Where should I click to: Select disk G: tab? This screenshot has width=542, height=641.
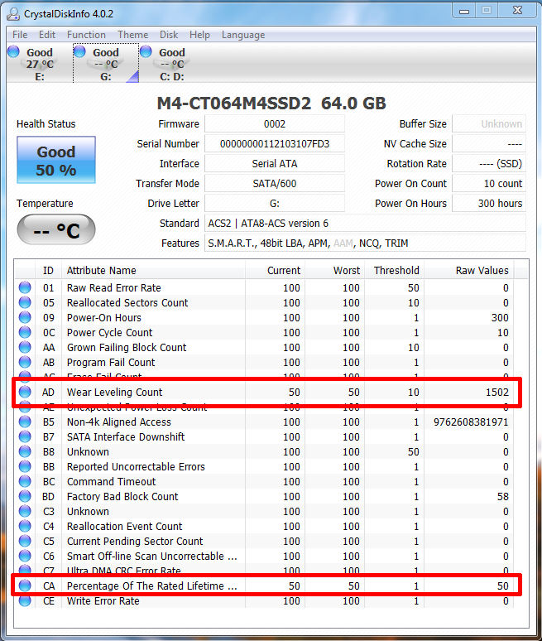pyautogui.click(x=106, y=64)
